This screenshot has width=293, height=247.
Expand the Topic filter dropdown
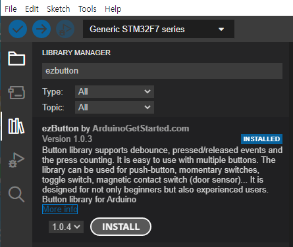click(115, 107)
